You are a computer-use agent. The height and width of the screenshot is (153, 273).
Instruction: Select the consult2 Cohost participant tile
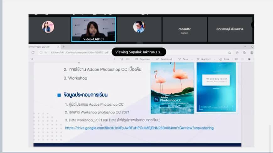coord(185,29)
